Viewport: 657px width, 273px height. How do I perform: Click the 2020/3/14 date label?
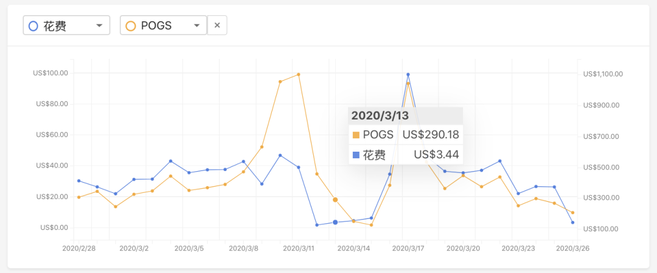tap(353, 248)
